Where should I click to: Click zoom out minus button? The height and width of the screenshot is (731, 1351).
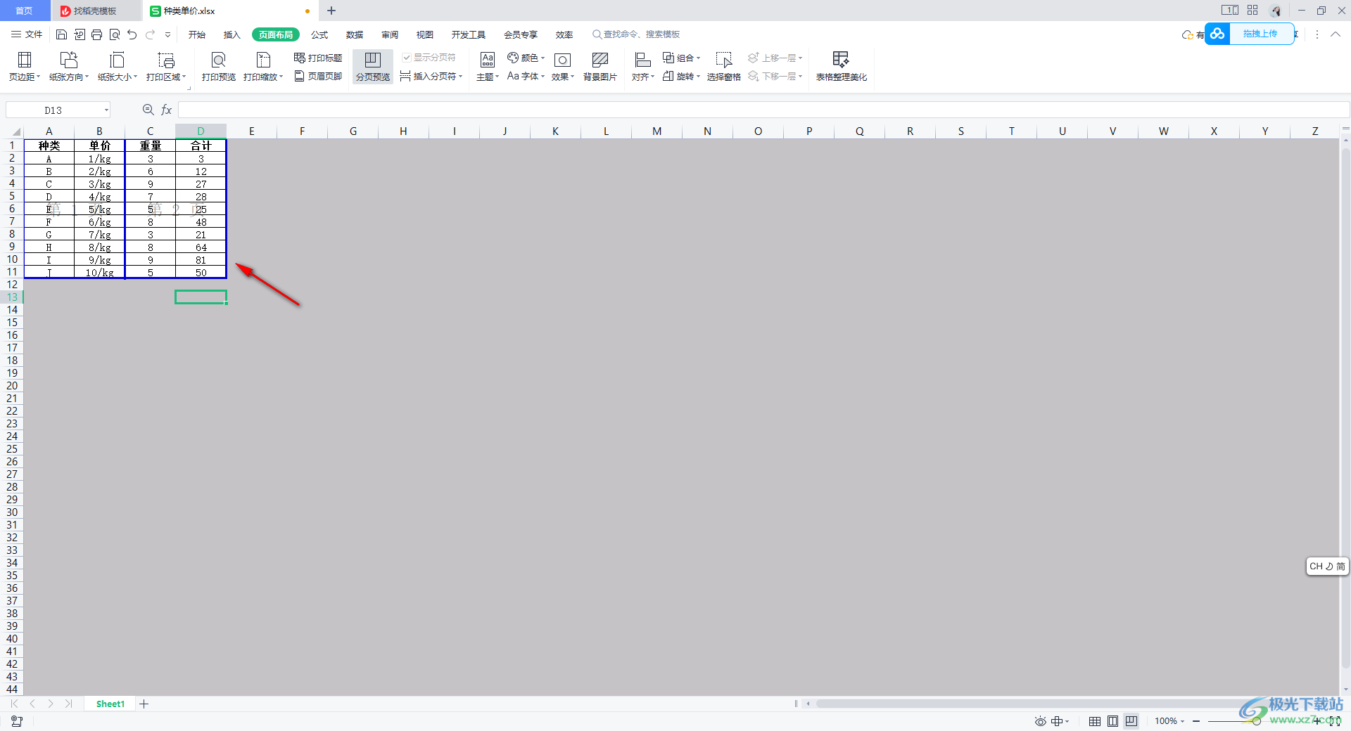point(1196,721)
